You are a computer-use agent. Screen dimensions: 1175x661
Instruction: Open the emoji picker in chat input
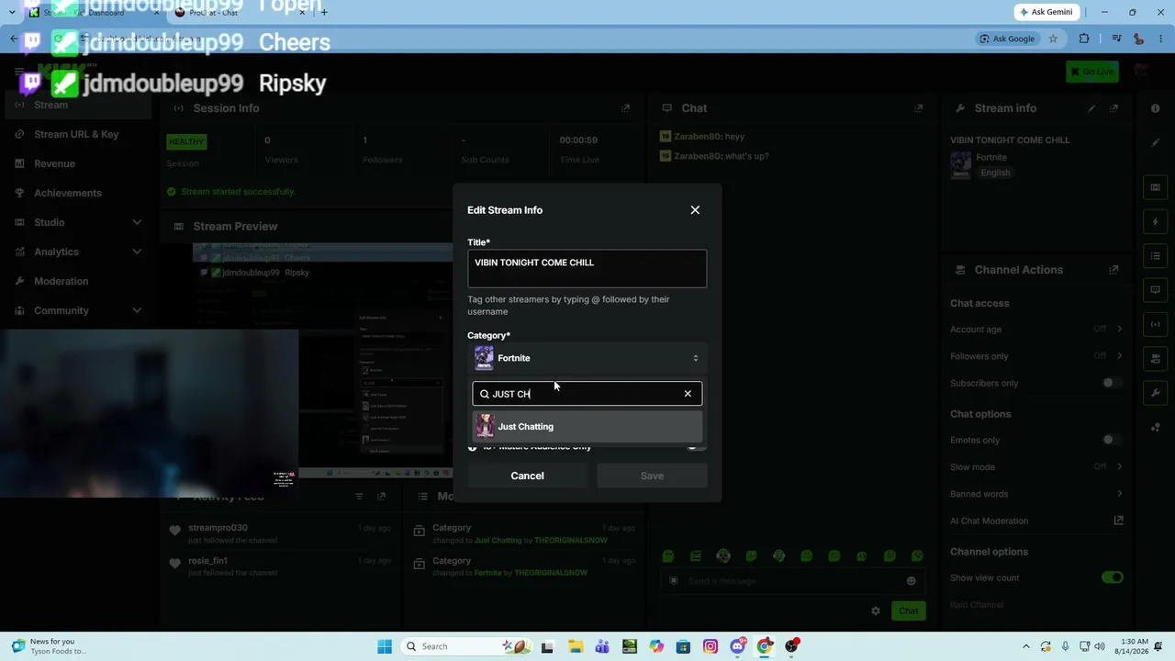(911, 581)
